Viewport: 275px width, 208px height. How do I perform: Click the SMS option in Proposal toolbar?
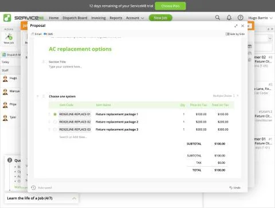pos(48,34)
